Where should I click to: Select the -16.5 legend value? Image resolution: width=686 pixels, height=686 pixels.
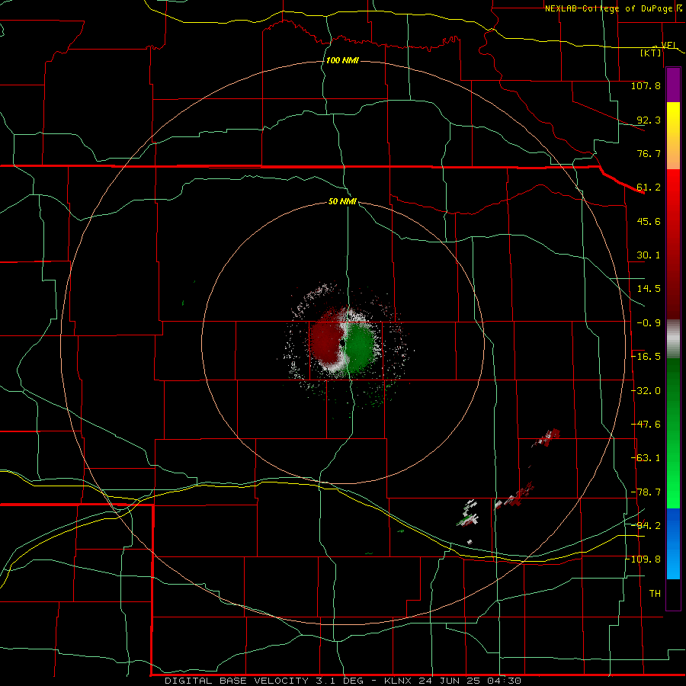tap(646, 357)
